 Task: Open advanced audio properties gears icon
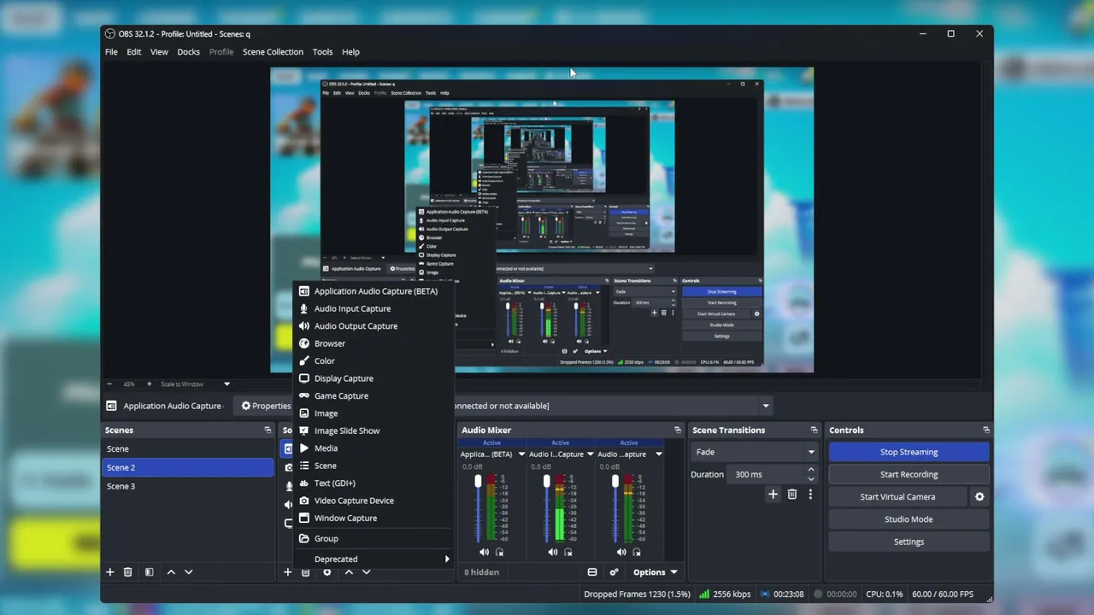(x=614, y=572)
